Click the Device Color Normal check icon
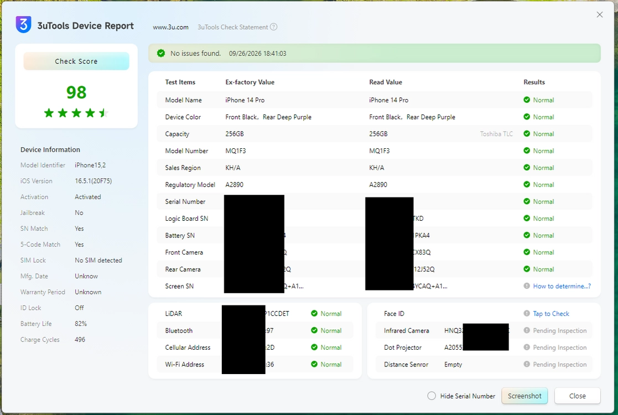Screen dimensions: 618x415 pyautogui.click(x=527, y=117)
